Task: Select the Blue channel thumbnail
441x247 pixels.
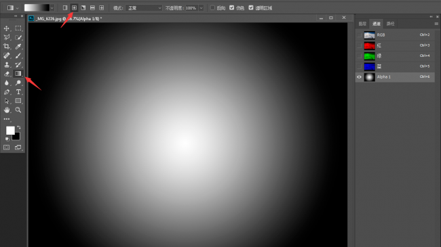Action: 369,66
